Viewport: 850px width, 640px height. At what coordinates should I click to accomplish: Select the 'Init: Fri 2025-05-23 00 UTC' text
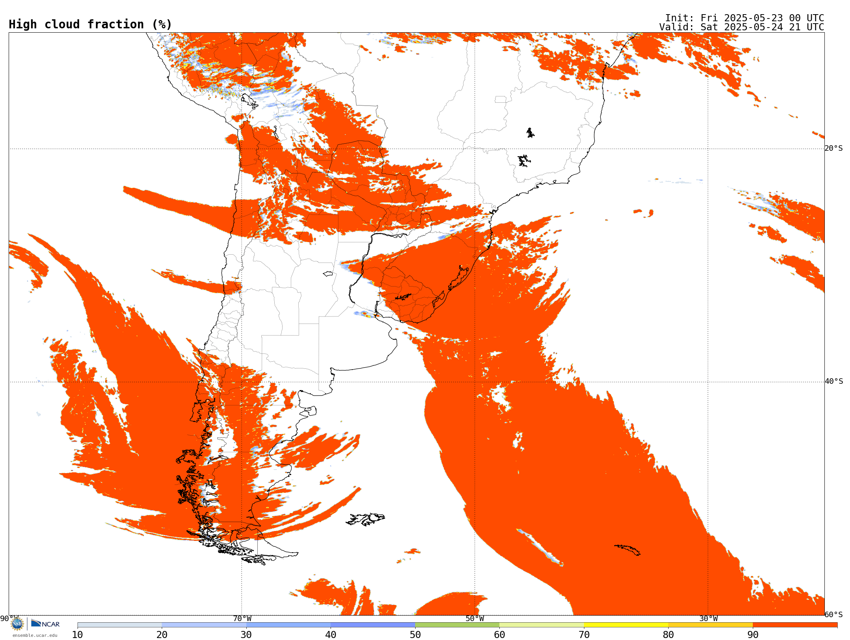click(x=745, y=18)
